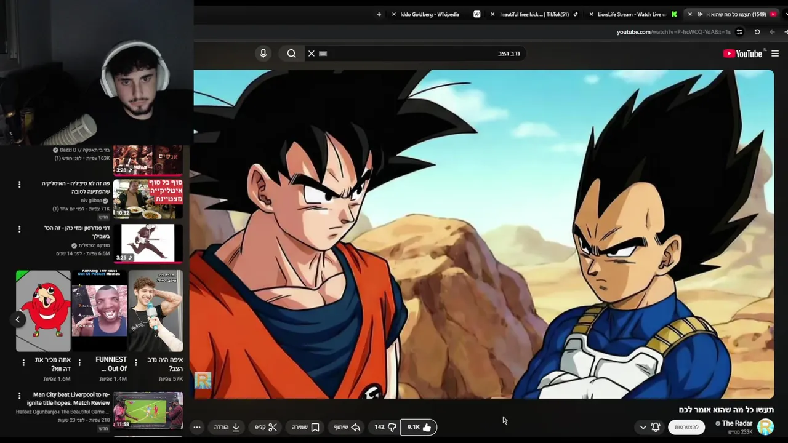Clear the YouTube search box text

pyautogui.click(x=312, y=54)
